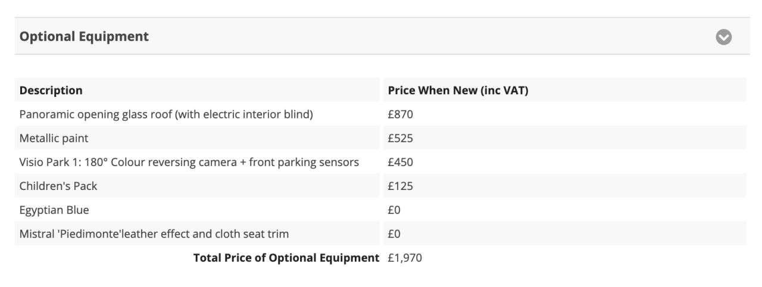Select the Visio Park 1 camera row
Viewport: 762px width, 287px height.
[189, 162]
